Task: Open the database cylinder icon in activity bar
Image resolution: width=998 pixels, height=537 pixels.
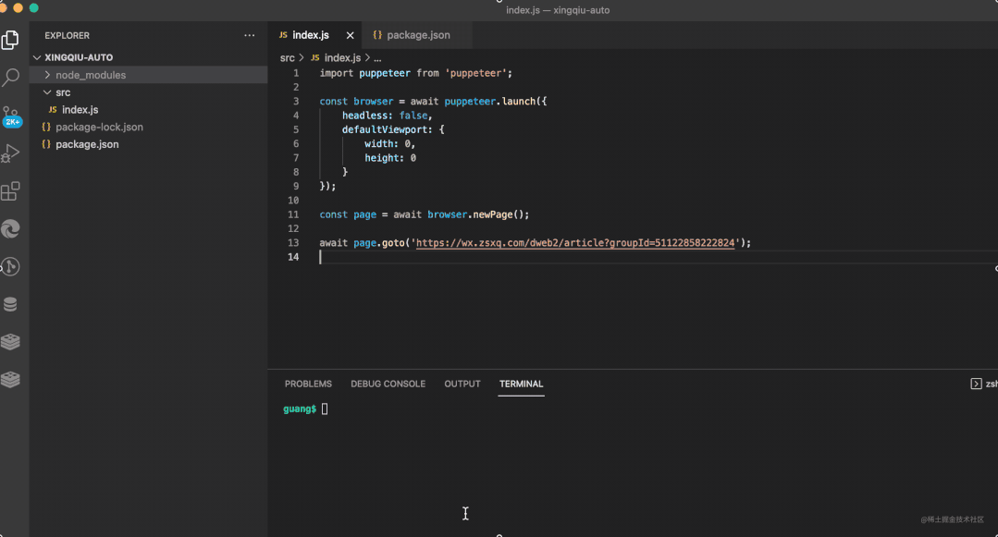Action: [x=10, y=304]
